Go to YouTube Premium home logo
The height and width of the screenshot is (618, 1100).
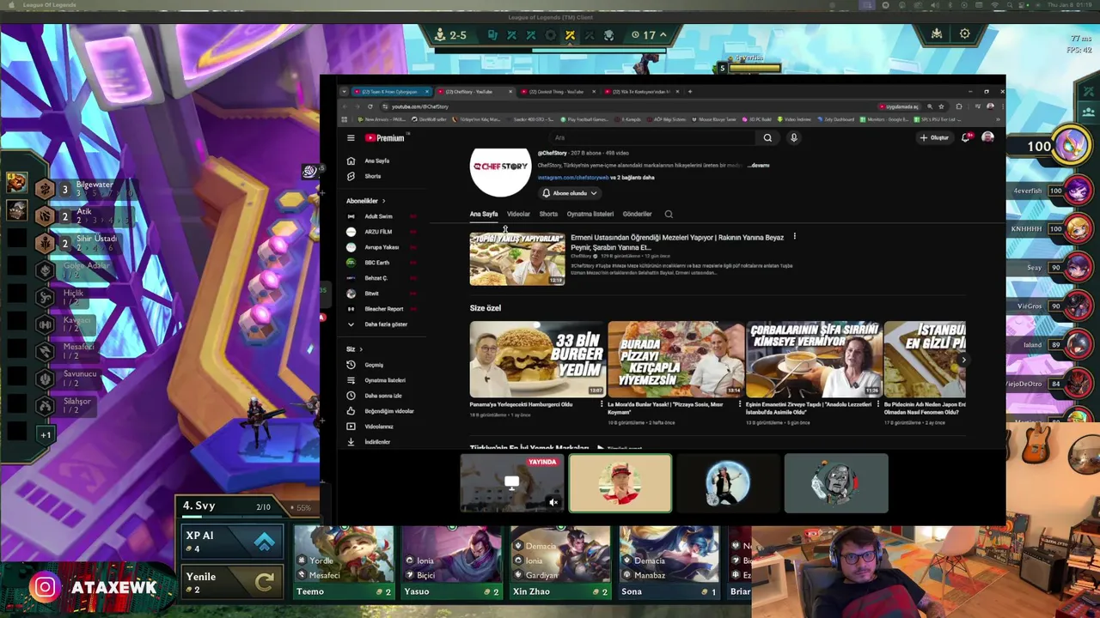coord(385,137)
